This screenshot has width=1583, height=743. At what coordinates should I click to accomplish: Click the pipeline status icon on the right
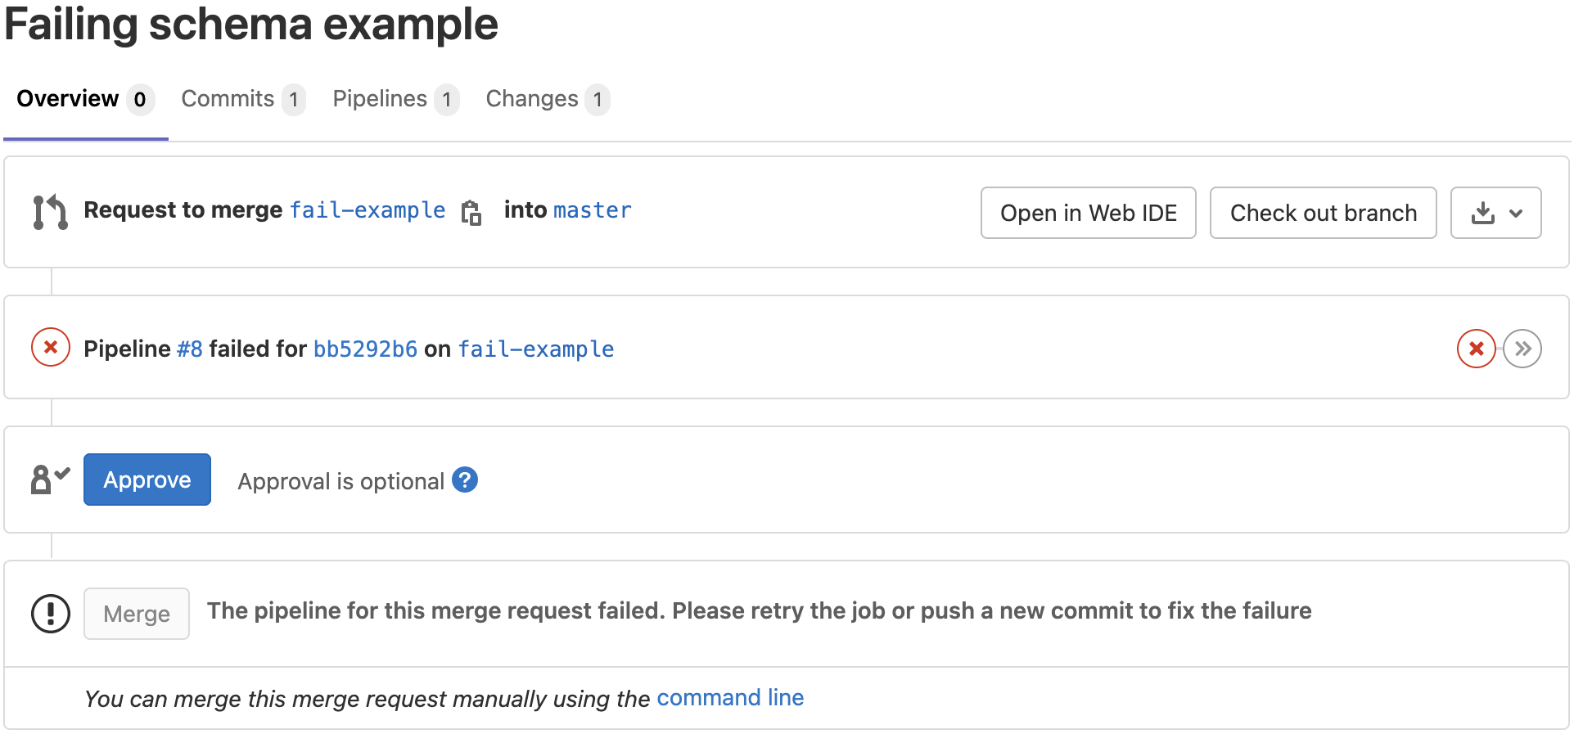1475,348
